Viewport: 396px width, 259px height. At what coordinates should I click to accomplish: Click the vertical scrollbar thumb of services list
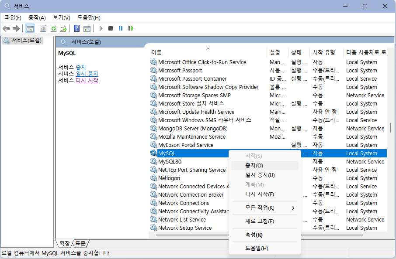pyautogui.click(x=391, y=127)
